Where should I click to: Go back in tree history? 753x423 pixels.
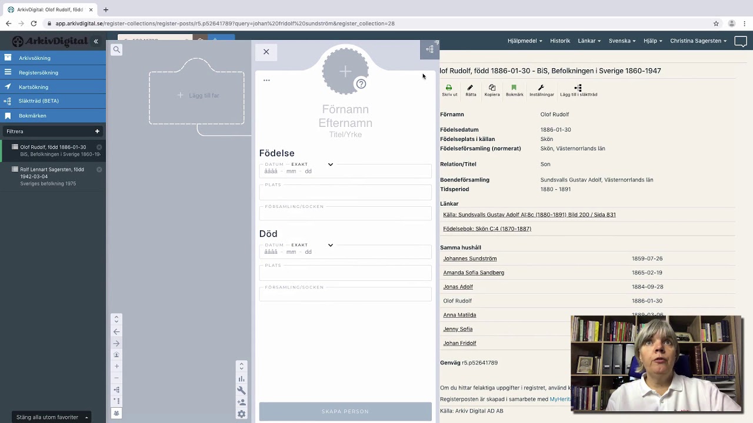point(116,331)
